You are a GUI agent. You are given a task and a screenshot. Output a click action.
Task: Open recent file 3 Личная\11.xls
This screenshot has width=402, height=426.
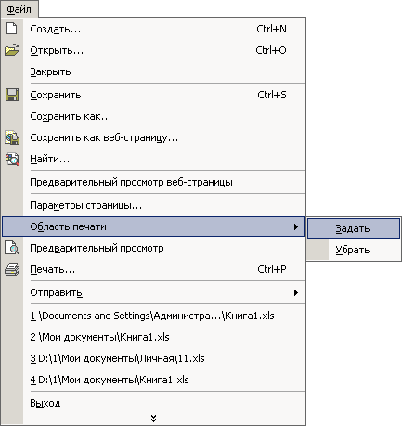tap(153, 358)
